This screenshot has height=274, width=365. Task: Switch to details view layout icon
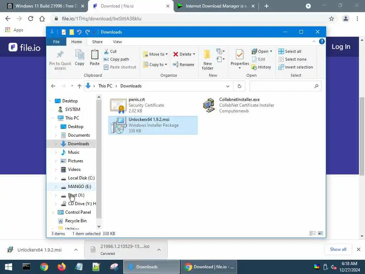(312, 233)
